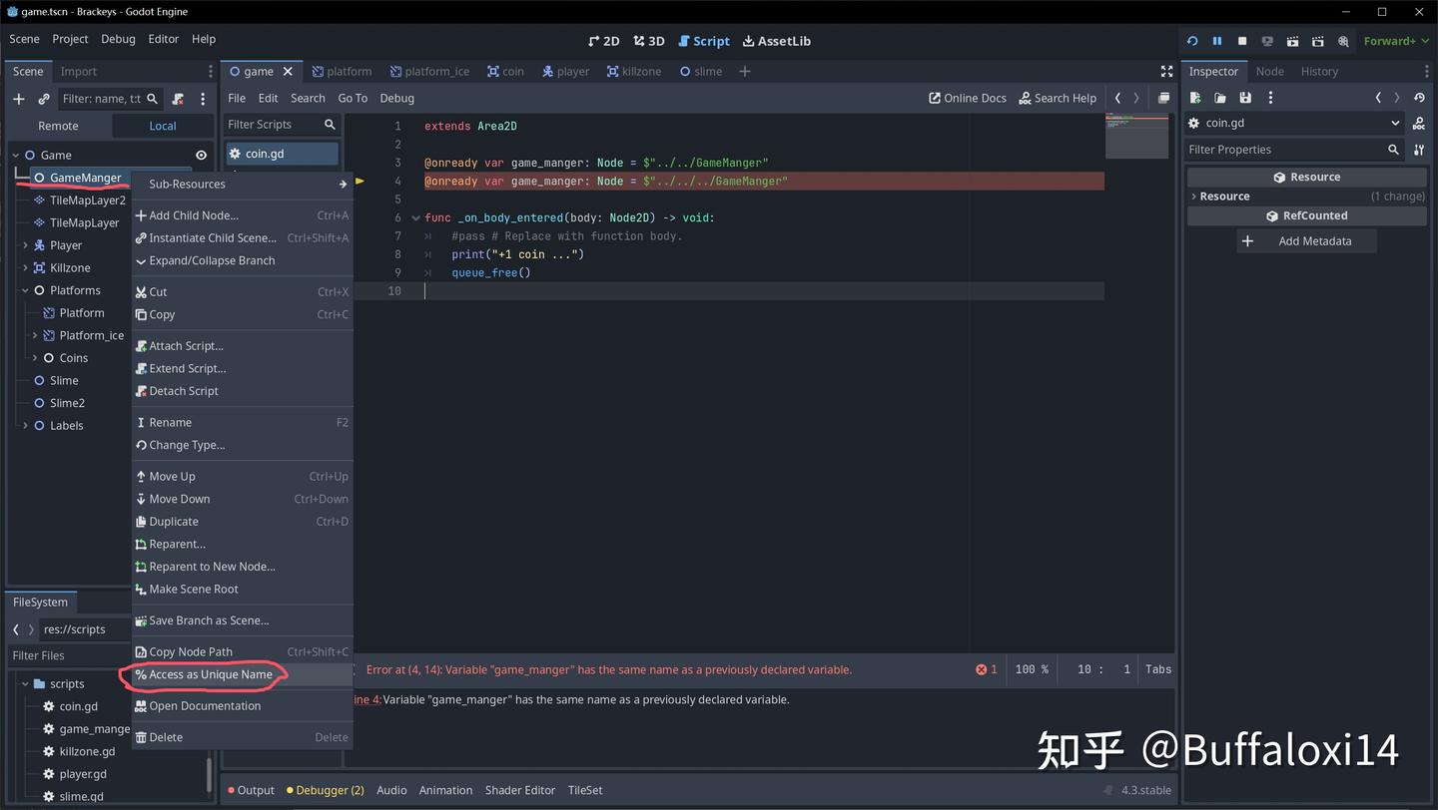Click the remote debug icon

click(1267, 41)
